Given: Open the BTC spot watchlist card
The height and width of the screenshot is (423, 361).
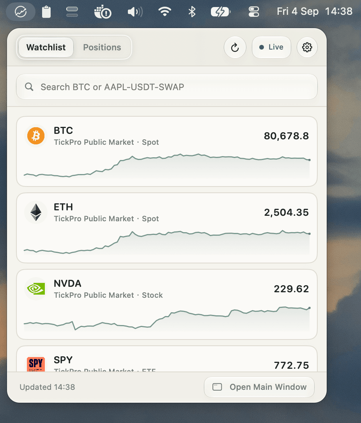Looking at the screenshot, I should click(x=166, y=151).
